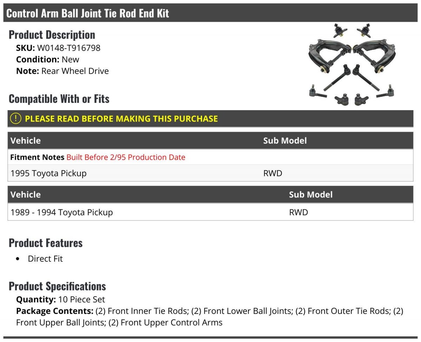Click the yellow exclamation warning icon

coord(16,119)
